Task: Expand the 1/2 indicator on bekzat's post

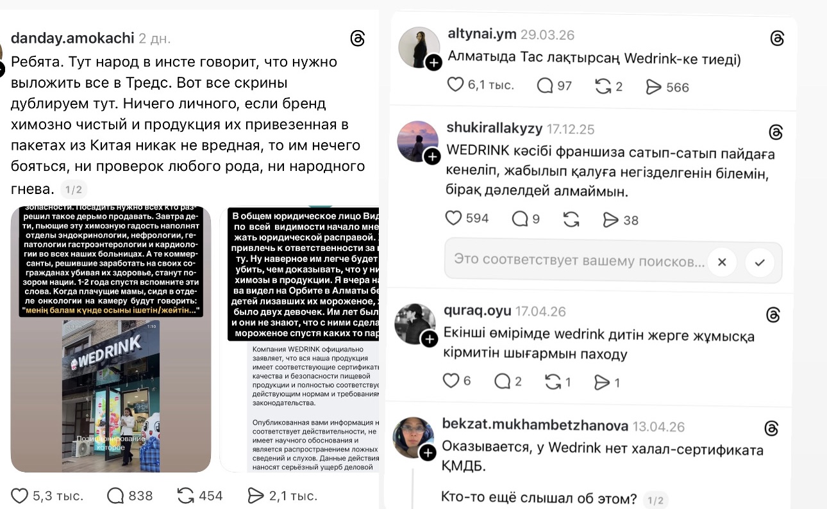Action: coord(655,500)
